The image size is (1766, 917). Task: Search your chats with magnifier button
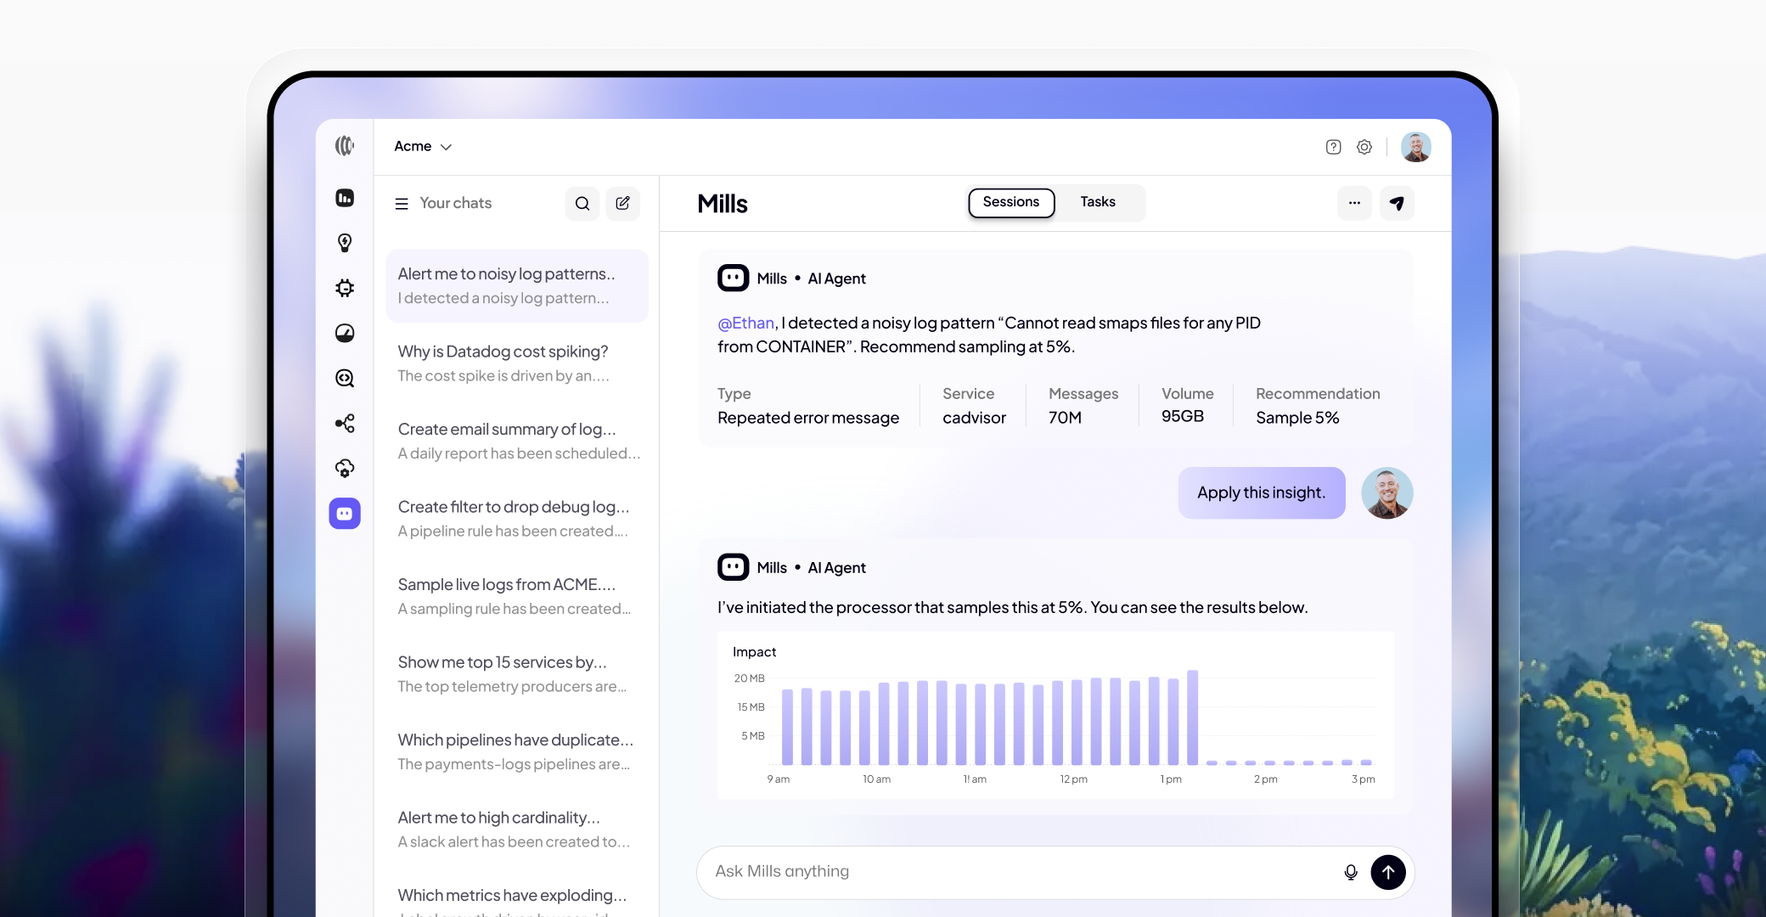point(582,204)
